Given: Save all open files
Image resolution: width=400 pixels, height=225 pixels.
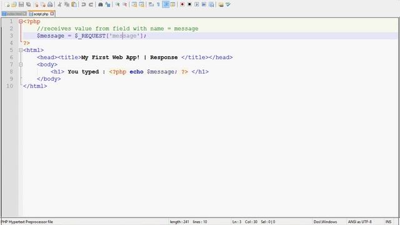Looking at the screenshot, I should click(x=29, y=4).
